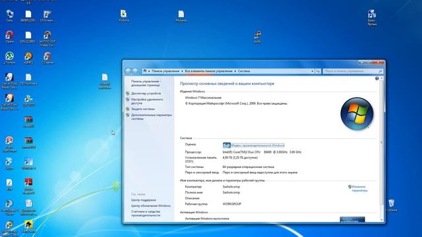The image size is (422, 237).
Task: Expand arrow after Панель управления breadcrumb
Action: tap(182, 71)
